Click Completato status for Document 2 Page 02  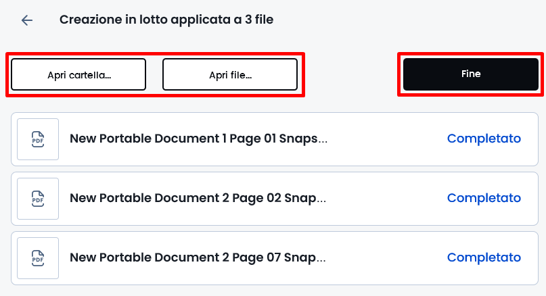(x=484, y=198)
